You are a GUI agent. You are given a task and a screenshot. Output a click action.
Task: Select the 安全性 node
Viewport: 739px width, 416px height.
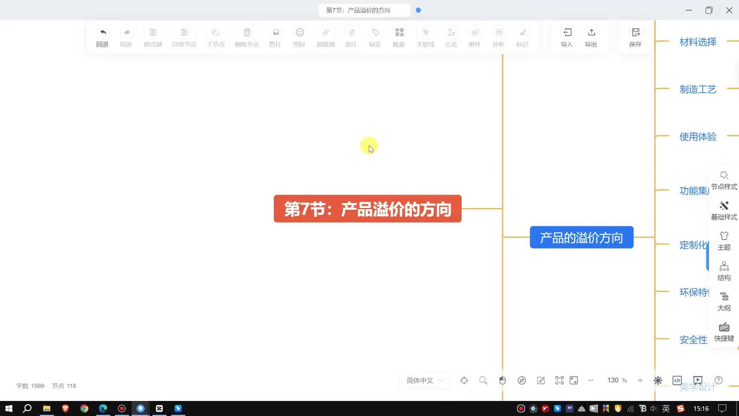click(693, 340)
